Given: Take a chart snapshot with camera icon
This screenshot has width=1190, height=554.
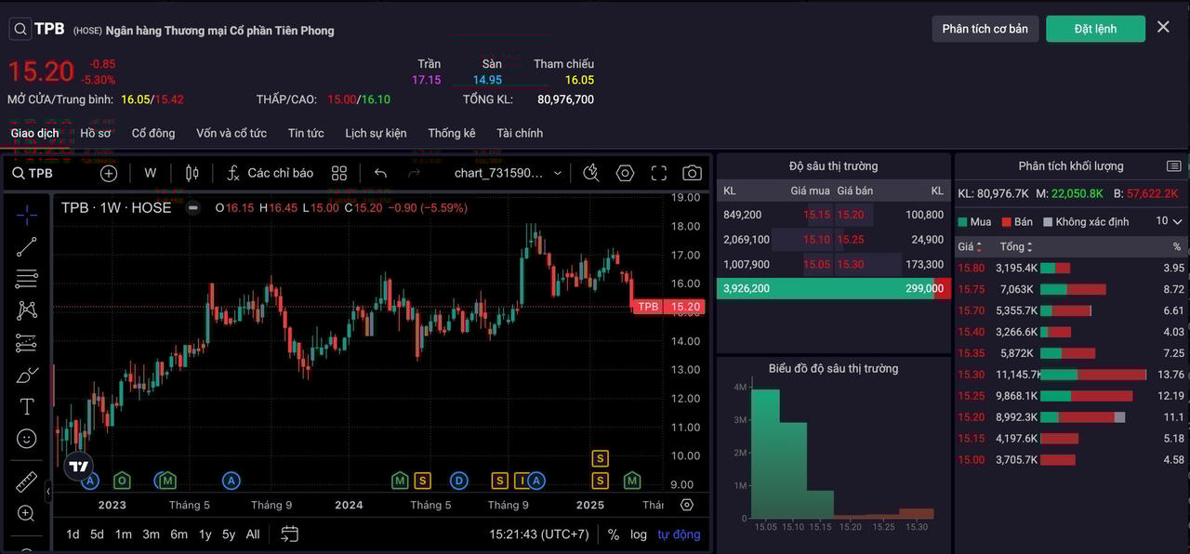Looking at the screenshot, I should (692, 173).
